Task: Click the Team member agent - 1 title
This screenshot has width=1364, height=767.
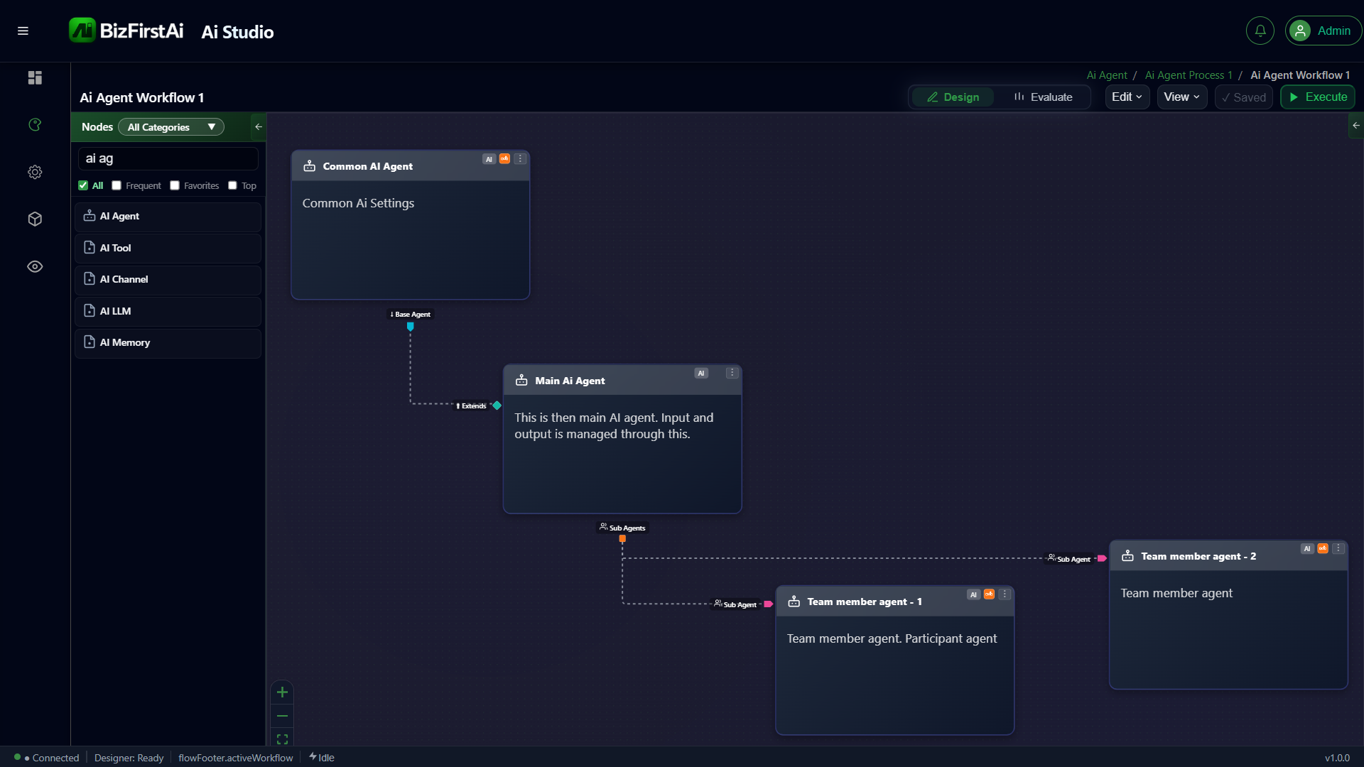Action: tap(865, 602)
